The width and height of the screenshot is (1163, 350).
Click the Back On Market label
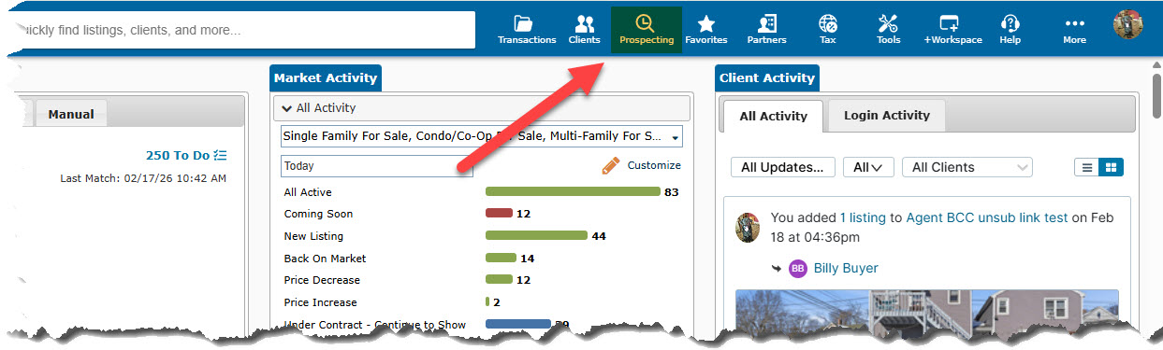[x=325, y=259]
